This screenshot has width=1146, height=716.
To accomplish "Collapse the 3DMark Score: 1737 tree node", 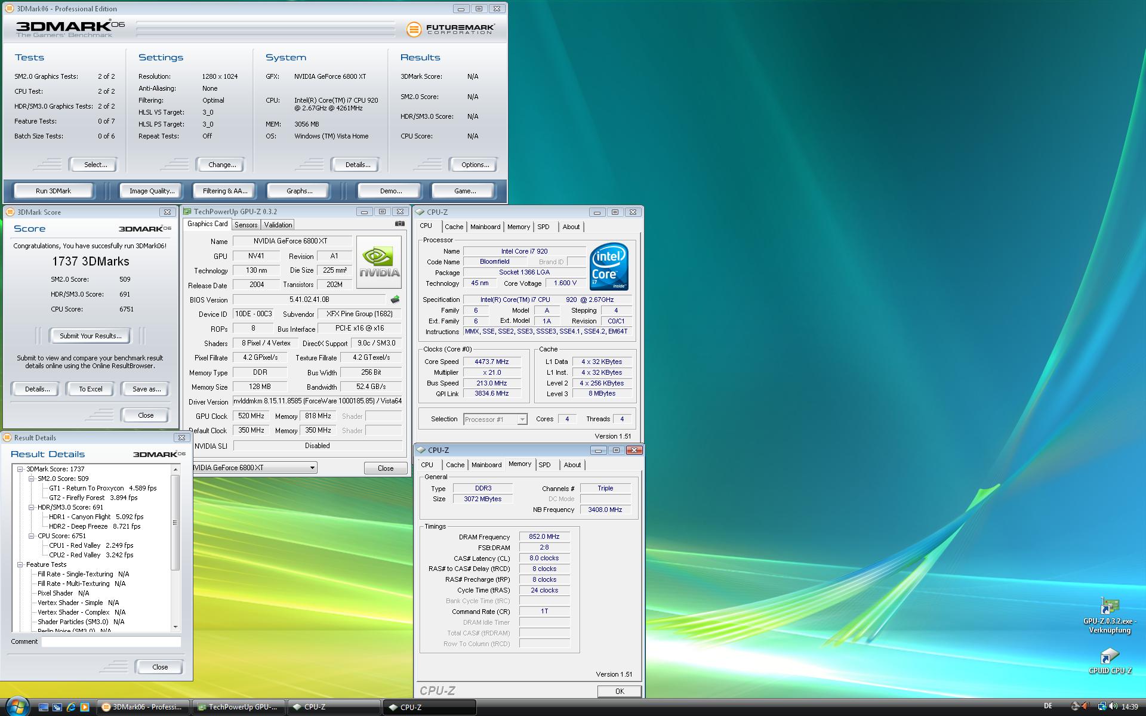I will [x=20, y=469].
